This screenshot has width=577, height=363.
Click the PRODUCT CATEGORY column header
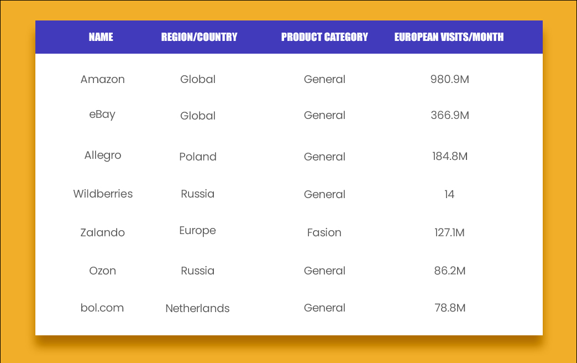324,37
